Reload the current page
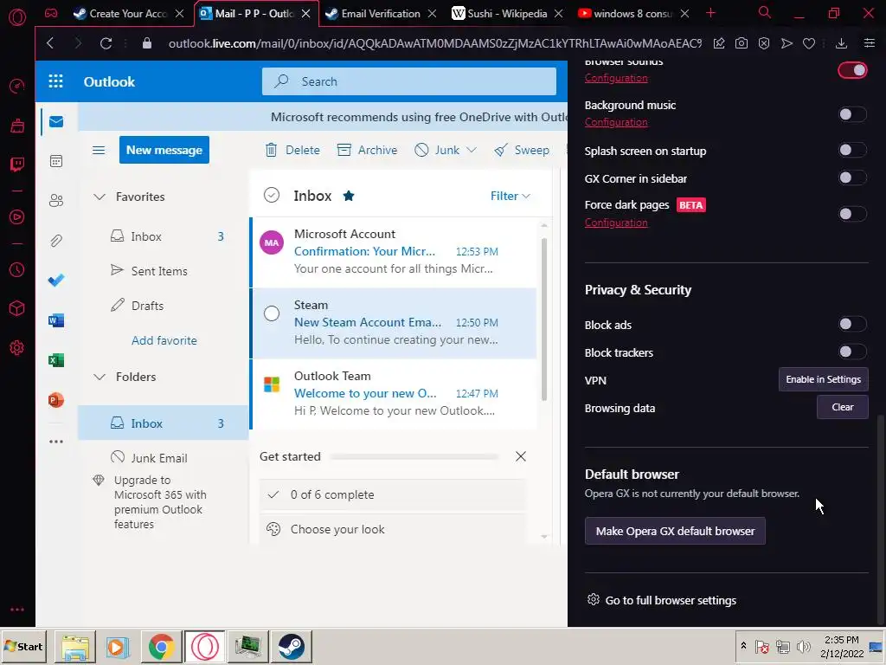This screenshot has height=665, width=886. (106, 43)
